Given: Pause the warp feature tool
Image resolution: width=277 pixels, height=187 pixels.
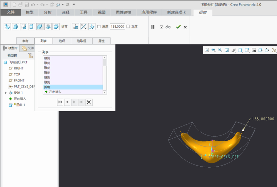Looking at the screenshot, I should [x=153, y=27].
